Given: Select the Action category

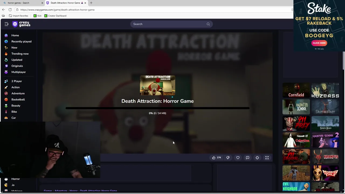Looking at the screenshot, I should point(15,87).
